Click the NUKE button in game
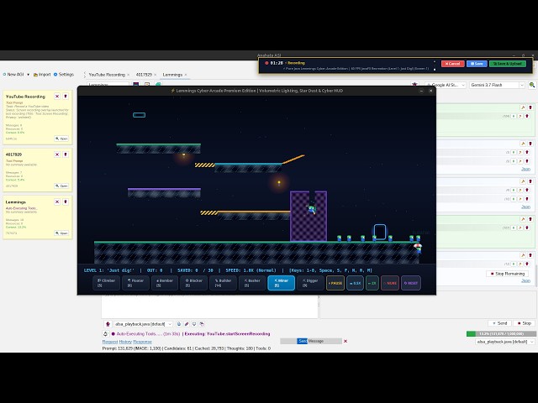This screenshot has width=538, height=403. [390, 283]
